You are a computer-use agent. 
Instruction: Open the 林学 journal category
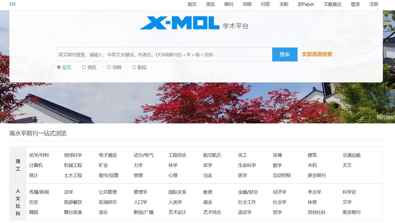coord(173,165)
